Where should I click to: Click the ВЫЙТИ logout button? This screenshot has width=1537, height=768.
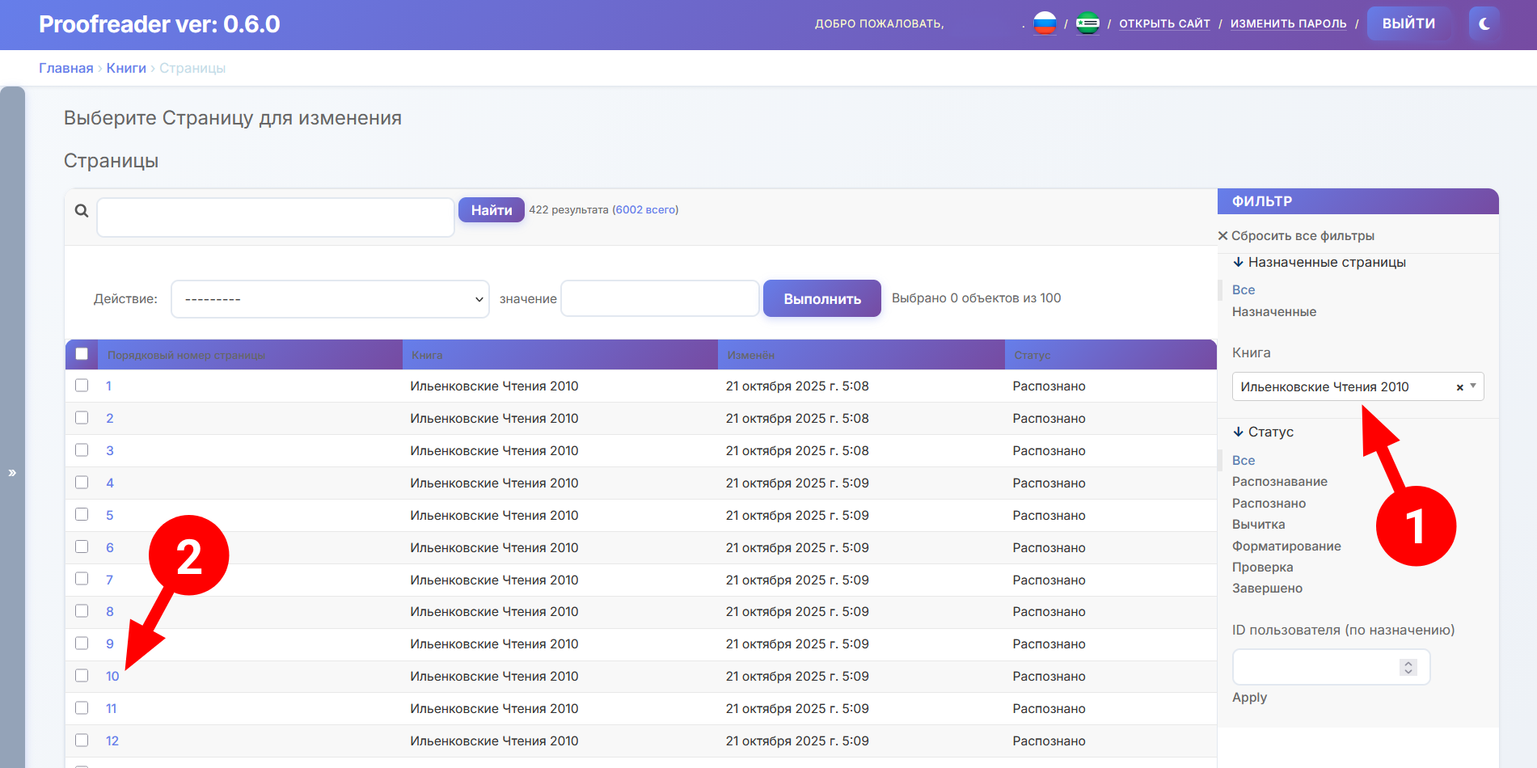point(1408,23)
